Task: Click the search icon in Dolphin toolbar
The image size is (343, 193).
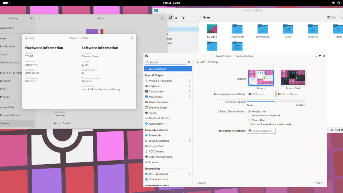Action: [341, 17]
